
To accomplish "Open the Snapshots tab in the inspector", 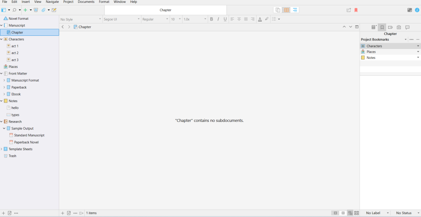I will (398, 27).
